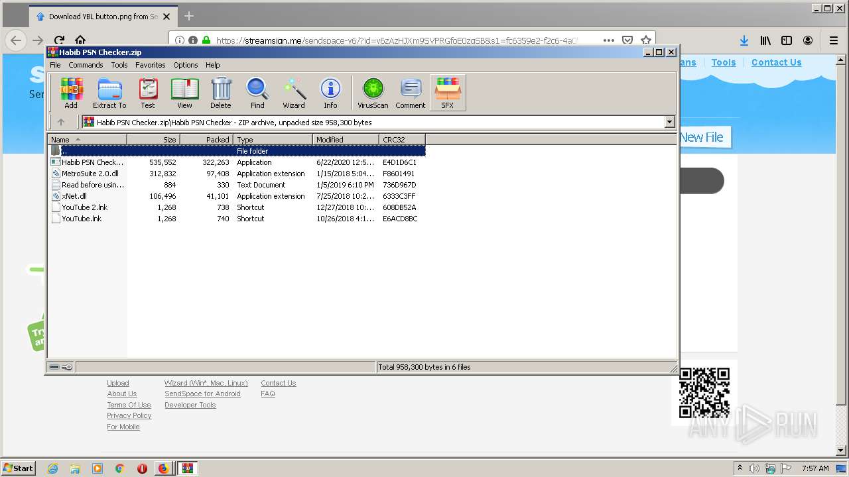Sort by Type column header

pyautogui.click(x=273, y=139)
